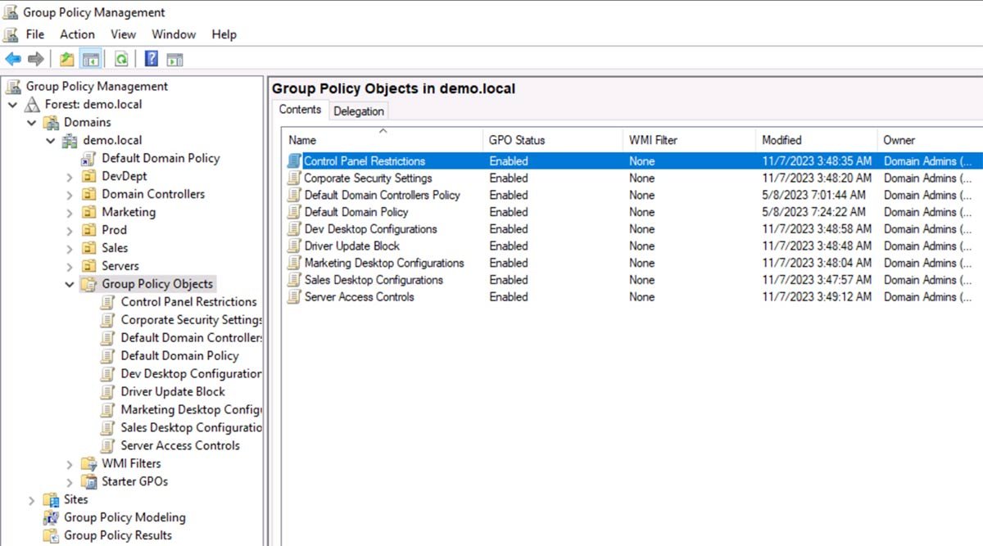Click the Up One Level folder icon
The height and width of the screenshot is (546, 983).
[67, 59]
